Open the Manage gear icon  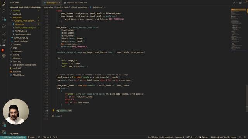(3, 132)
